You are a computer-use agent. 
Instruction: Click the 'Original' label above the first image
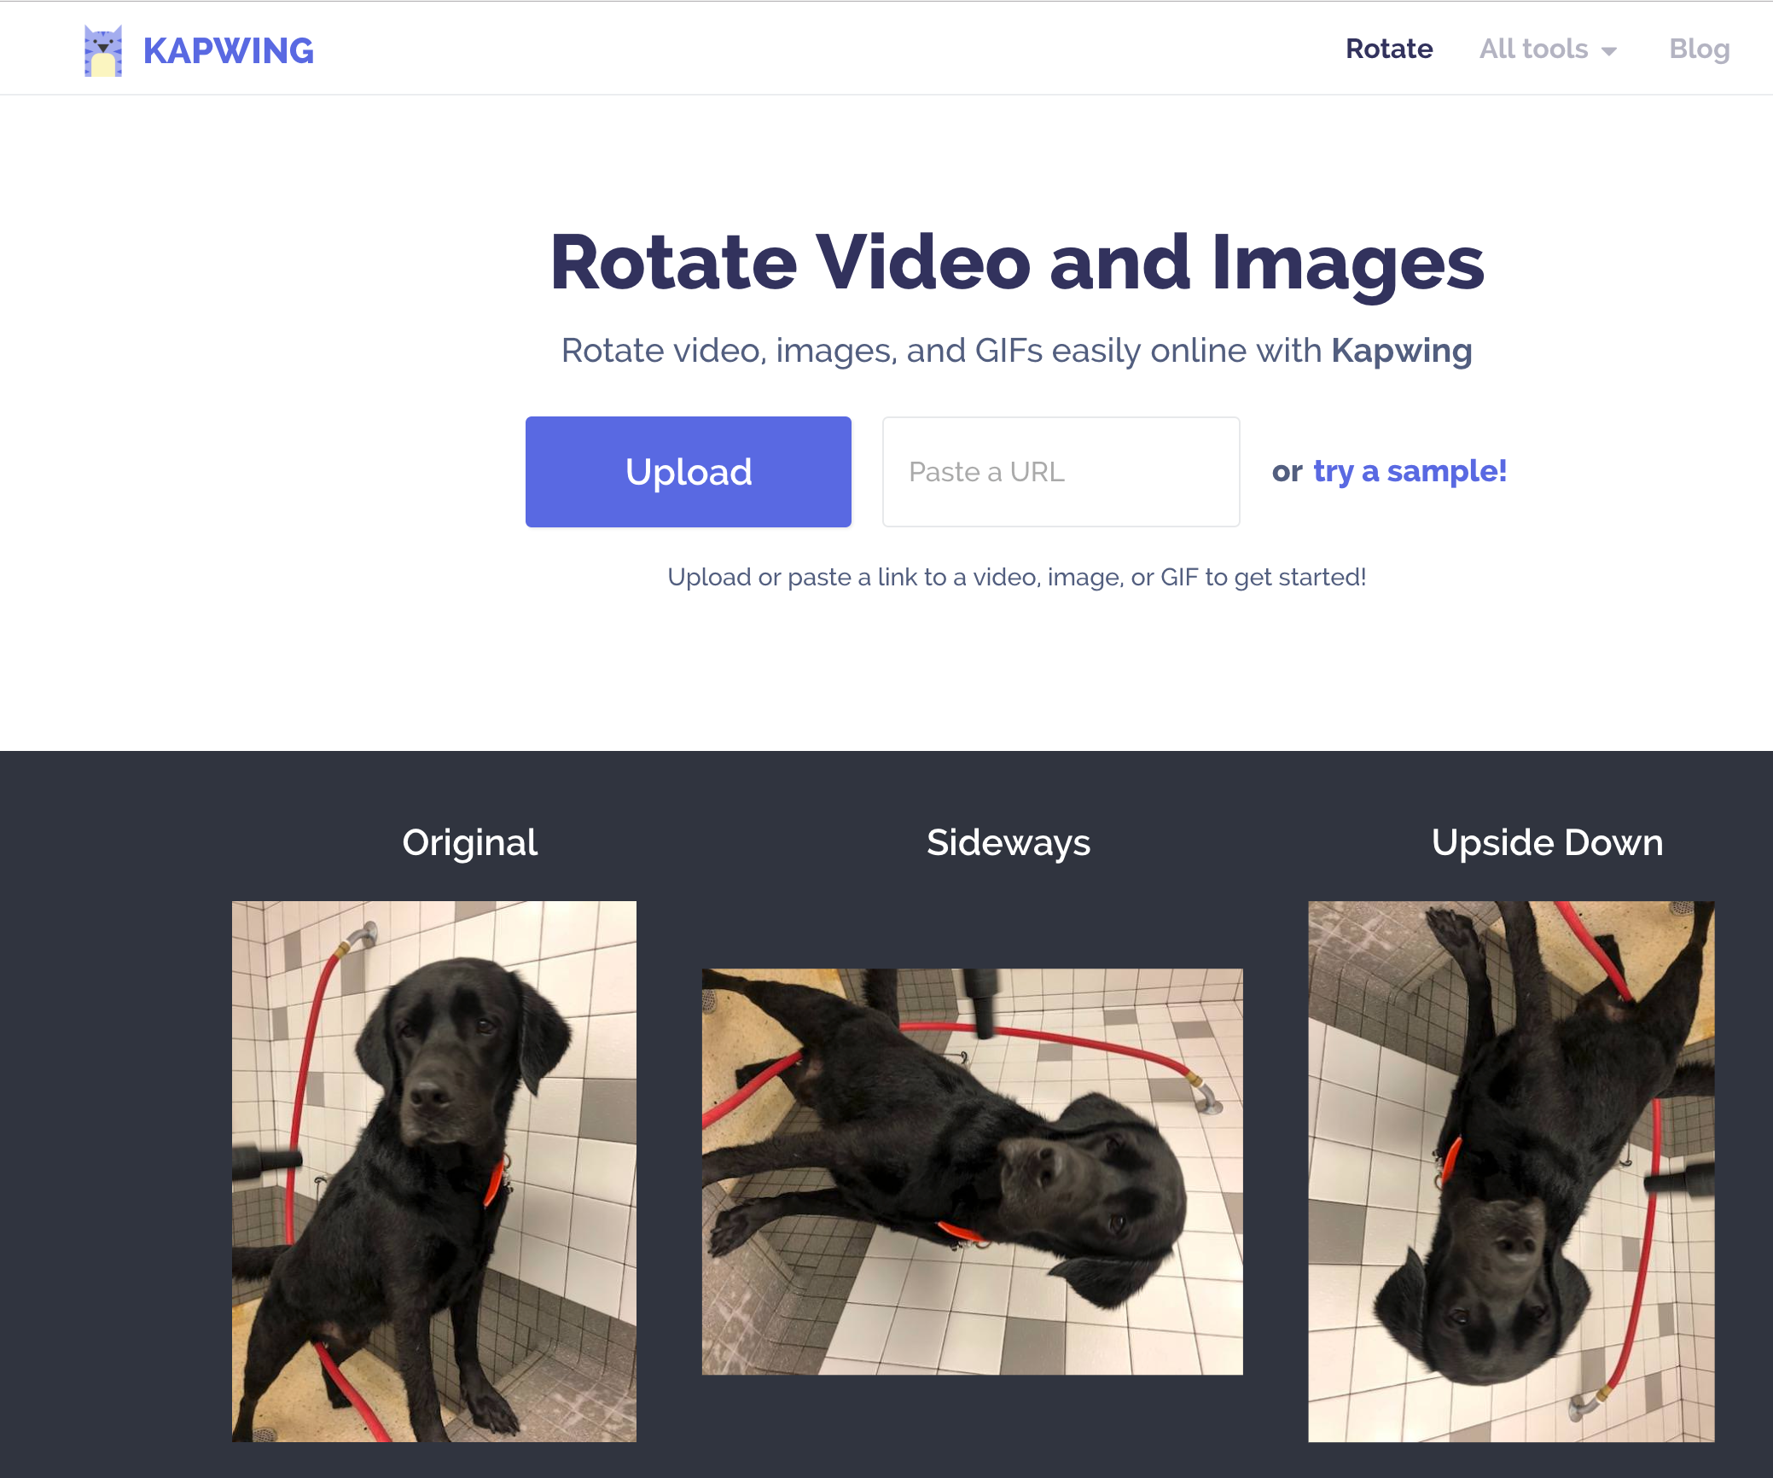point(470,842)
